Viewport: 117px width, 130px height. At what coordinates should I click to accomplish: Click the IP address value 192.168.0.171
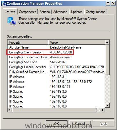point(60,87)
